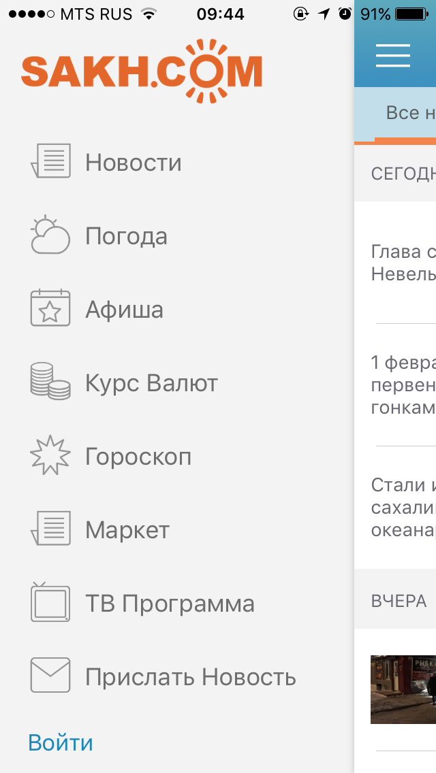Tap the rotation lock status icon

pyautogui.click(x=300, y=14)
